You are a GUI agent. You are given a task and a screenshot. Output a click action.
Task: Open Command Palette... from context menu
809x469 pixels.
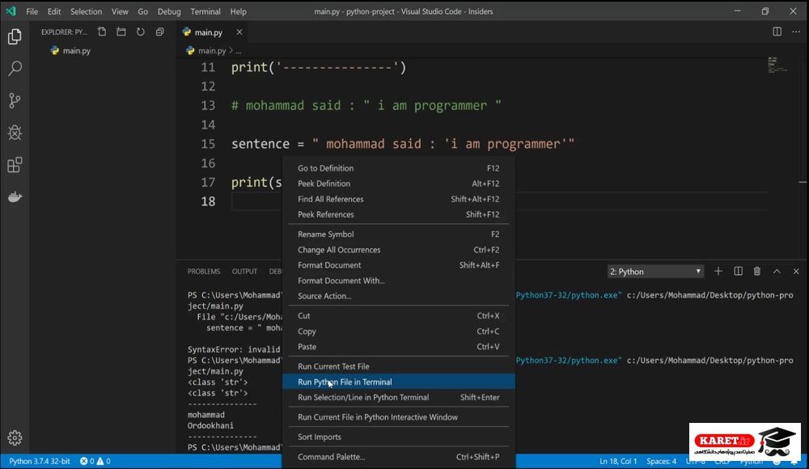pos(398,457)
